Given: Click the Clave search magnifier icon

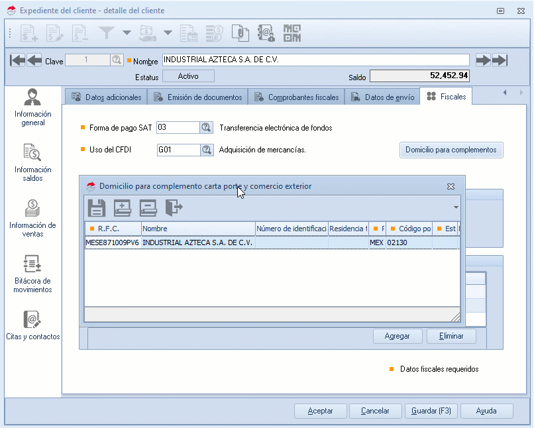Looking at the screenshot, I should [x=117, y=60].
